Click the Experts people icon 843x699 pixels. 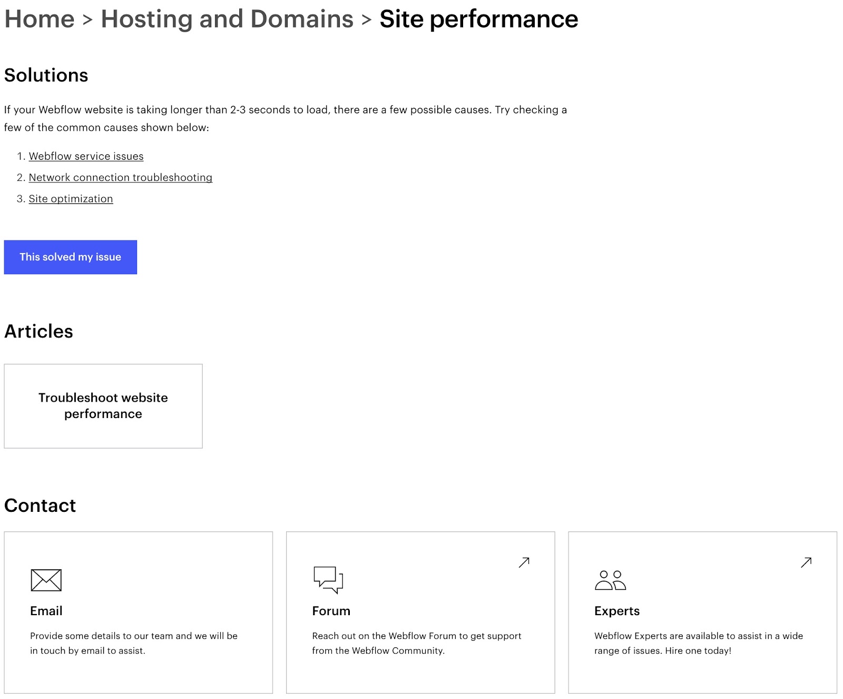tap(610, 580)
